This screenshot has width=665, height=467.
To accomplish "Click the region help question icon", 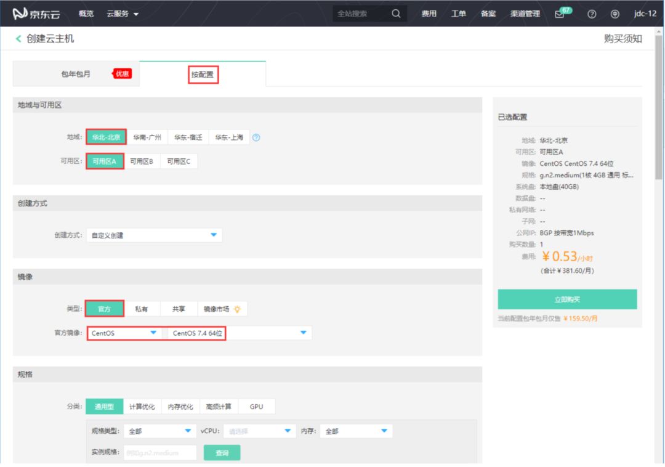I will coord(256,137).
